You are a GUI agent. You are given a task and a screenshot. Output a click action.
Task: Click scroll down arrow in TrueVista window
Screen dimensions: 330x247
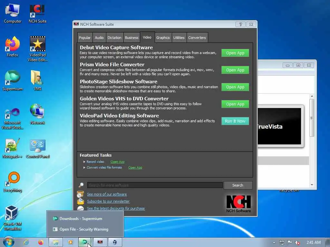coord(312,185)
